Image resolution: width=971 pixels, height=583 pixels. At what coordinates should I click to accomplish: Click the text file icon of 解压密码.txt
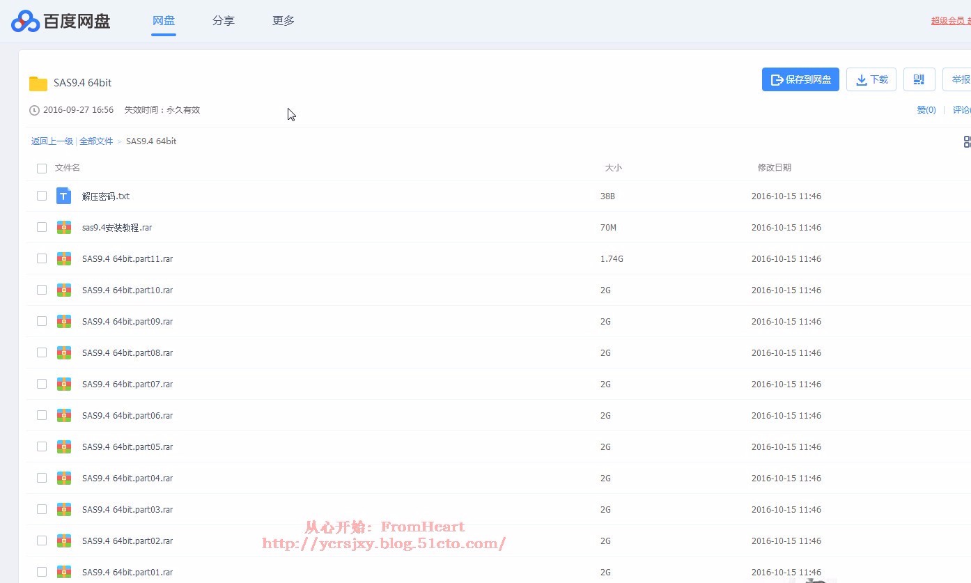point(64,196)
